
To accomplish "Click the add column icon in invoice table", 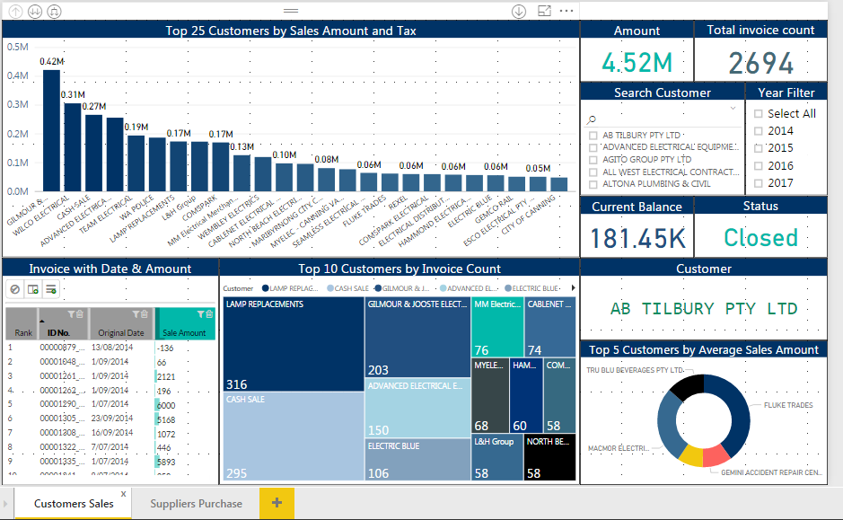I will point(33,289).
